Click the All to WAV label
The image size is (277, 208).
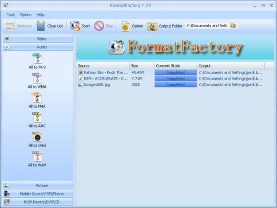[37, 165]
